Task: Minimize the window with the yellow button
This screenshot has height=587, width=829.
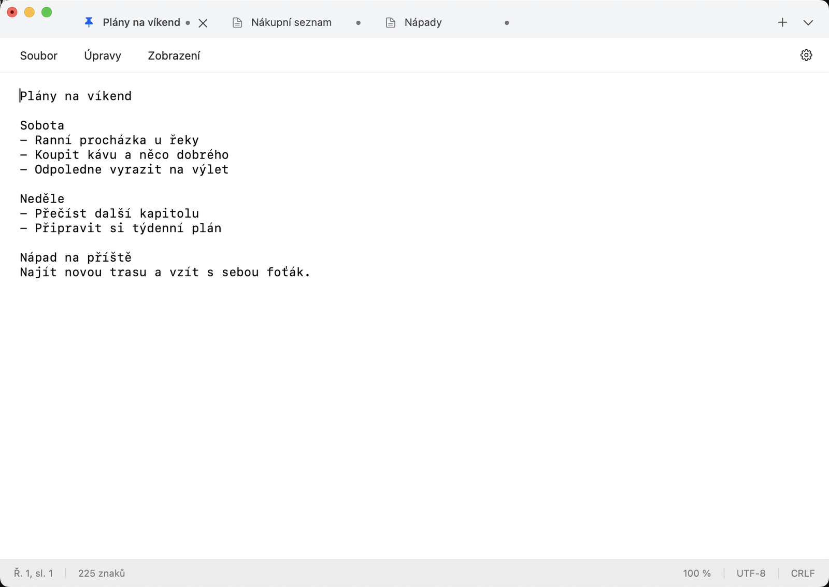Action: 30,12
